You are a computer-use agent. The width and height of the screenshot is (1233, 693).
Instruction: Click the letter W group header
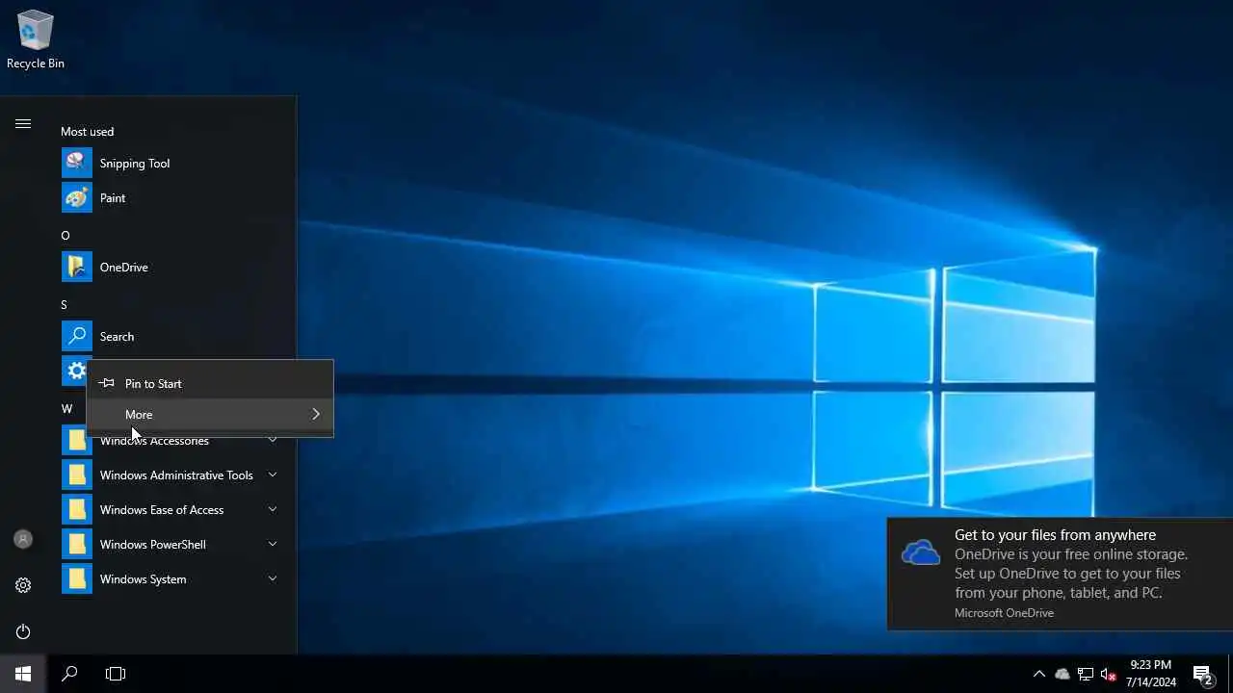coord(66,408)
